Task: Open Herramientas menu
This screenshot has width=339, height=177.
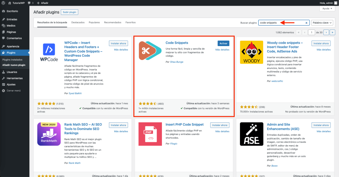Action: click(15, 78)
